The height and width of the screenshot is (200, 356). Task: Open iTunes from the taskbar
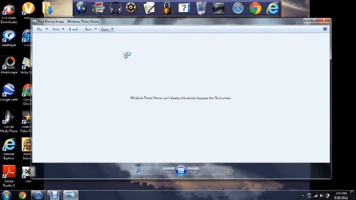pyautogui.click(x=38, y=195)
